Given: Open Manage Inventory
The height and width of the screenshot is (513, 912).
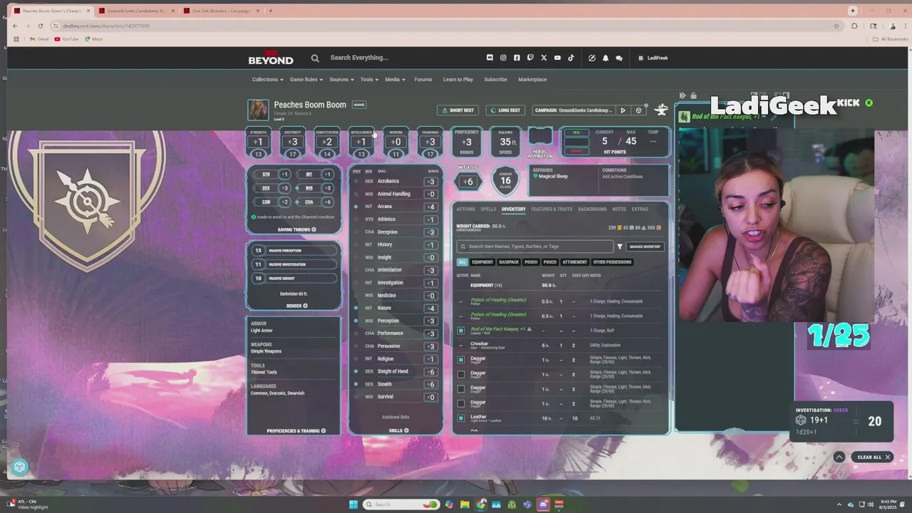Looking at the screenshot, I should click(646, 247).
